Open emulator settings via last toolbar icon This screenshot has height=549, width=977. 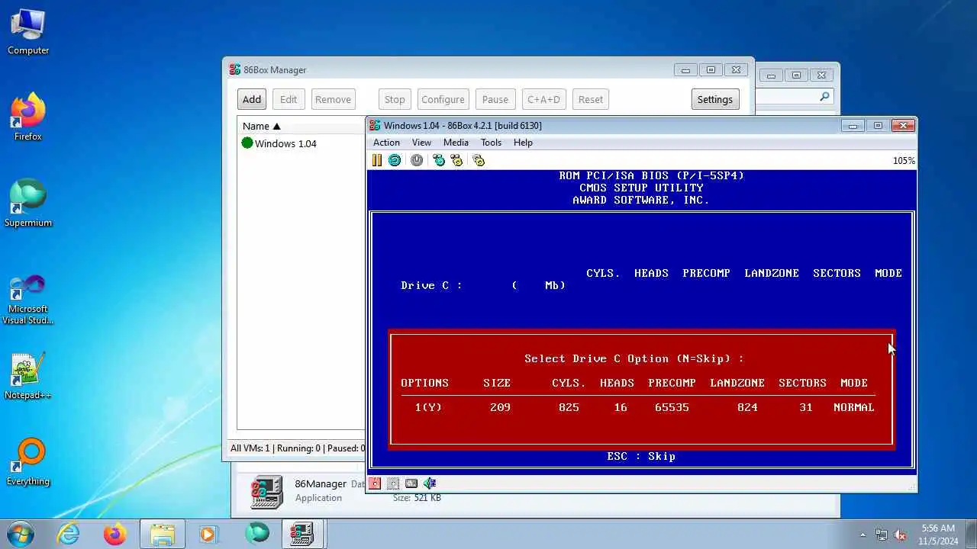pos(479,160)
